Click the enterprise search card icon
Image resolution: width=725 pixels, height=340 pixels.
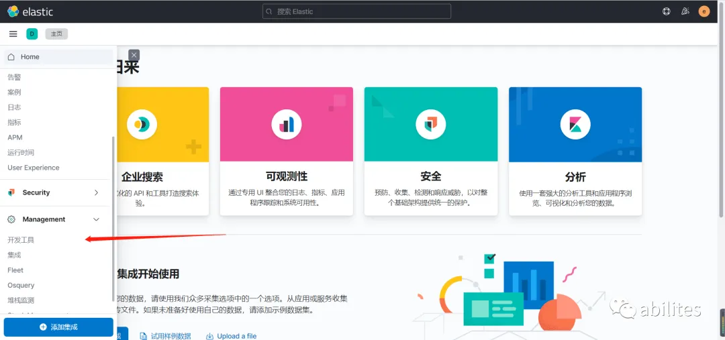pyautogui.click(x=142, y=125)
